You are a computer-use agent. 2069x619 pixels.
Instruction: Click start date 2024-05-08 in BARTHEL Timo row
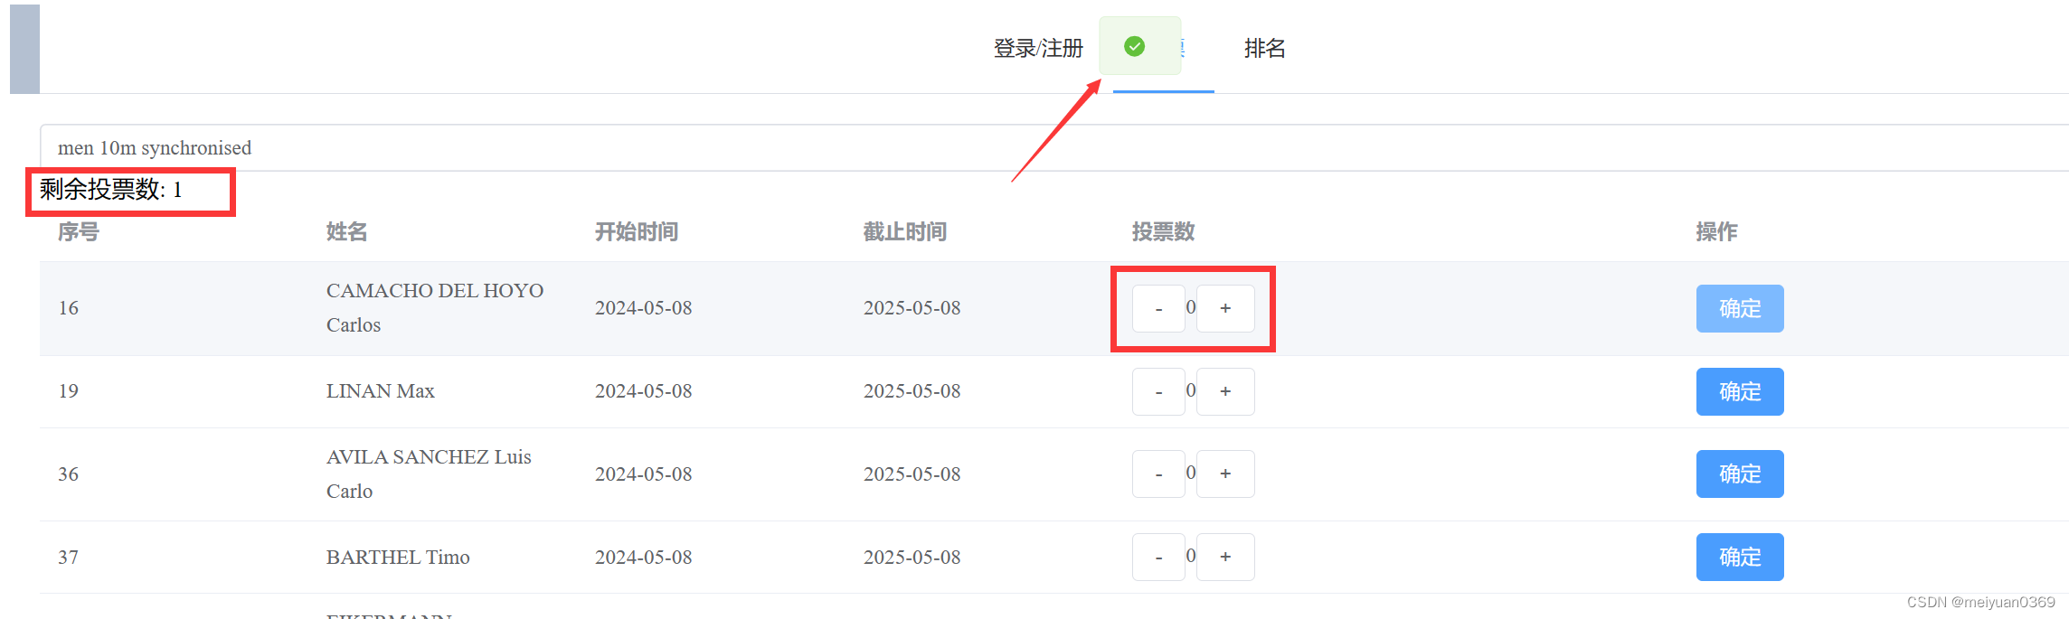644,557
